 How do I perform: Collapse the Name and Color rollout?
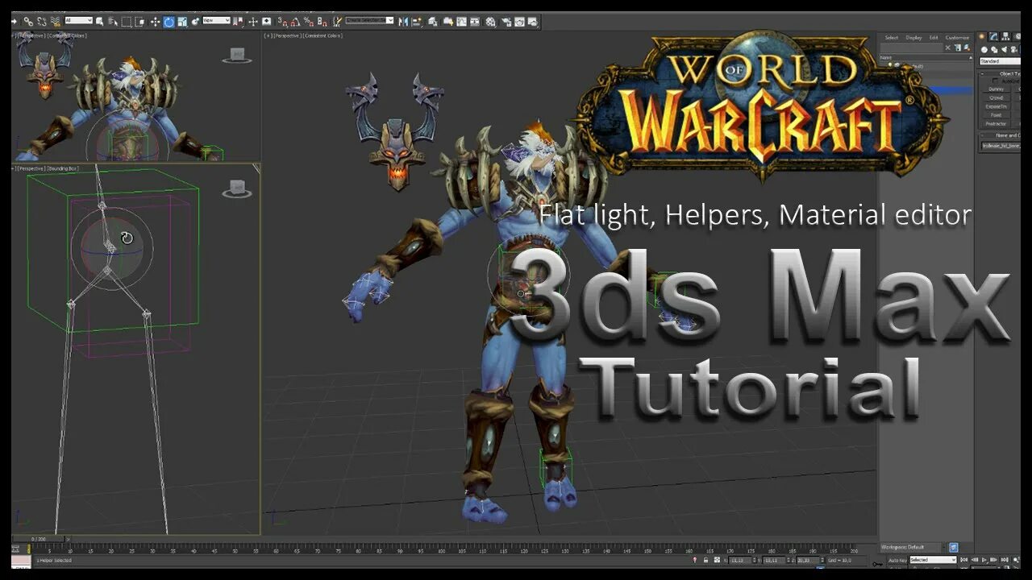tap(982, 135)
